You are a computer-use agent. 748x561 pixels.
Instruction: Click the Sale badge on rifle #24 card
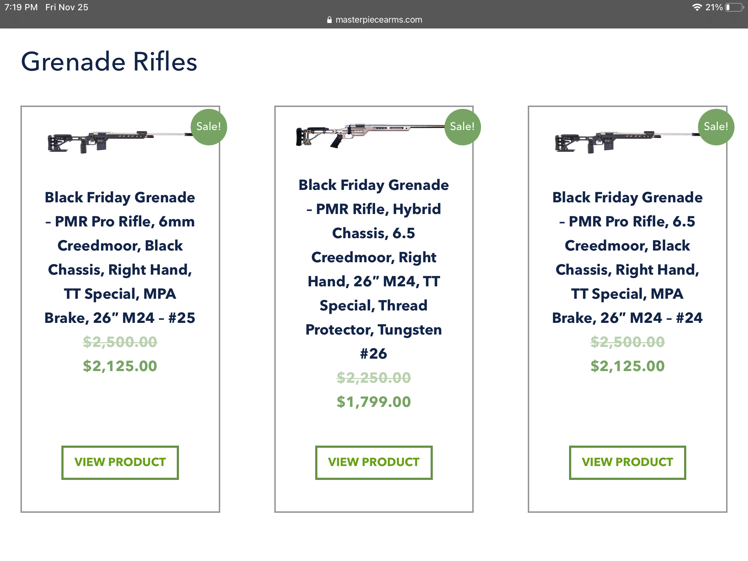point(715,127)
